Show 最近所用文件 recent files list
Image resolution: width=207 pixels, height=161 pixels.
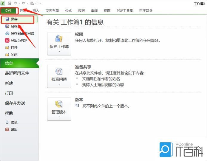click(17, 73)
